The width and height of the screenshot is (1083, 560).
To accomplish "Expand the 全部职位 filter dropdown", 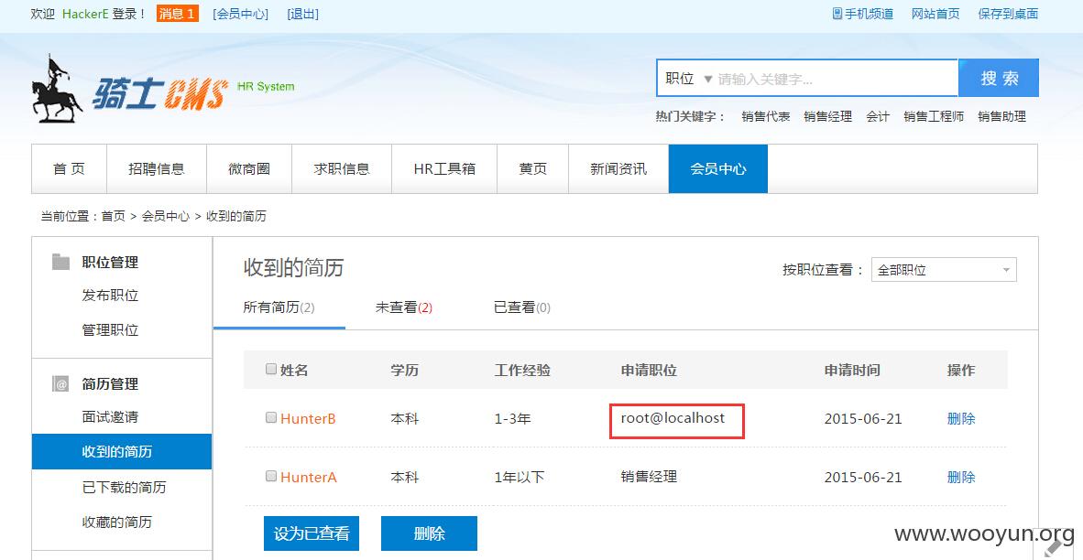I will tap(944, 270).
